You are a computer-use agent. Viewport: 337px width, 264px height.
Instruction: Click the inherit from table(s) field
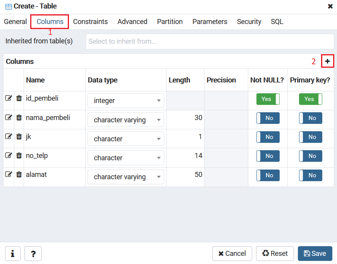point(209,41)
